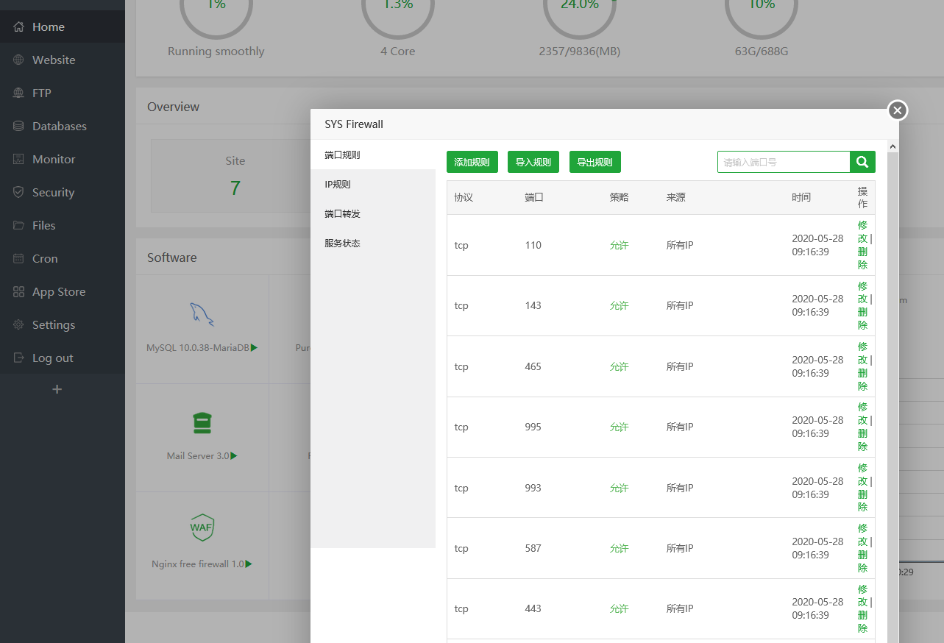944x643 pixels.
Task: Click the port number 587 cell
Action: [x=533, y=548]
